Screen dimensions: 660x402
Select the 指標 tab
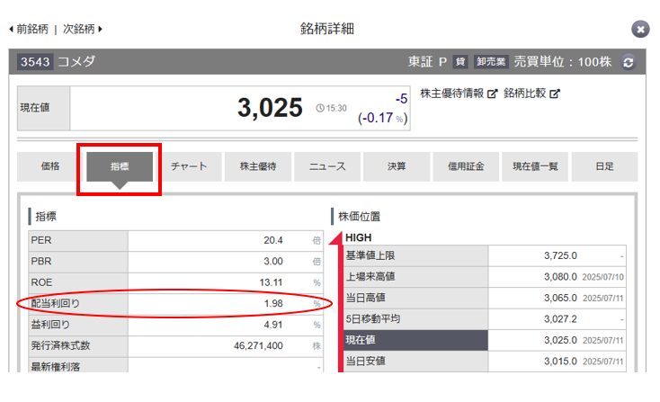pos(120,166)
